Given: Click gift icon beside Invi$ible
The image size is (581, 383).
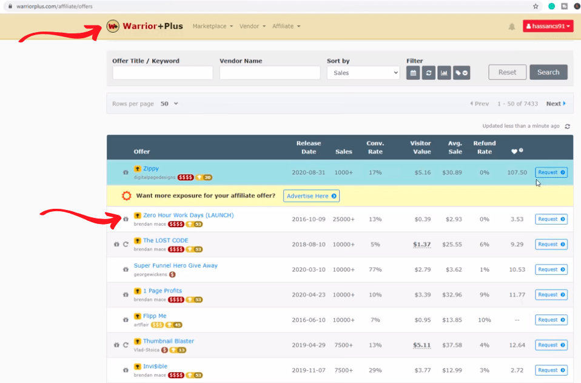Looking at the screenshot, I should [126, 370].
